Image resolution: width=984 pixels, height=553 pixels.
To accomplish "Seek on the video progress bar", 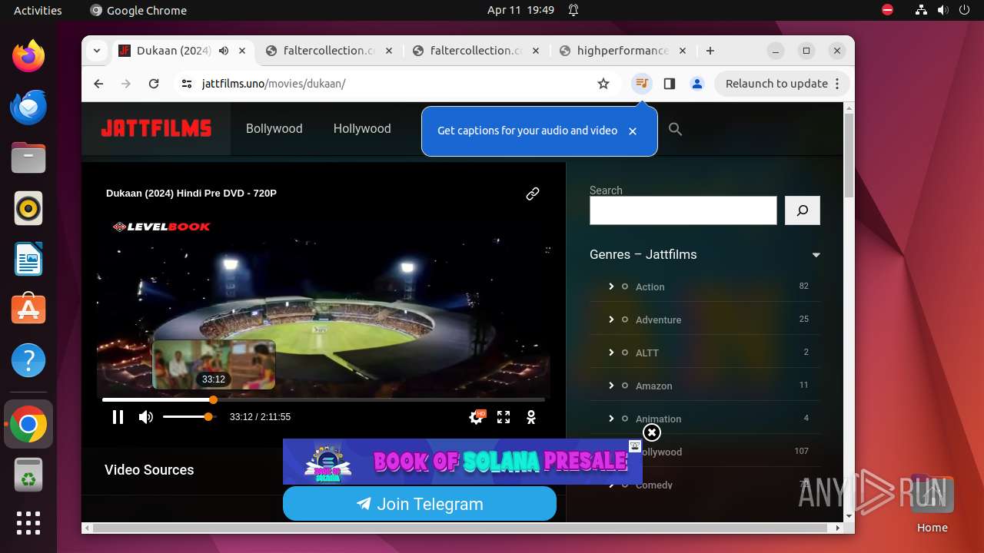I will (x=324, y=399).
